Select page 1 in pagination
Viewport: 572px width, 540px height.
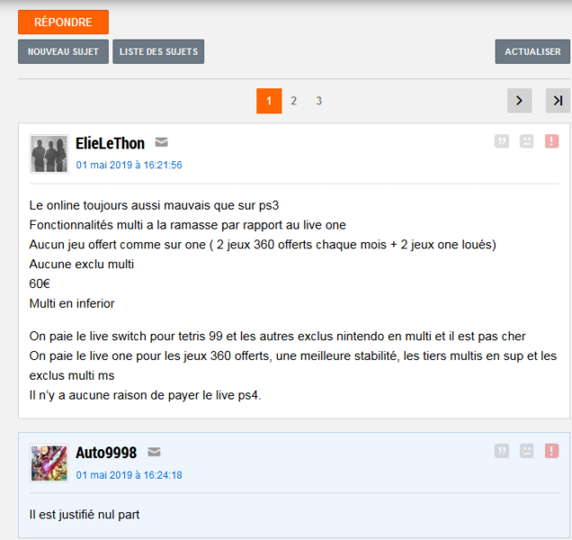tap(269, 101)
